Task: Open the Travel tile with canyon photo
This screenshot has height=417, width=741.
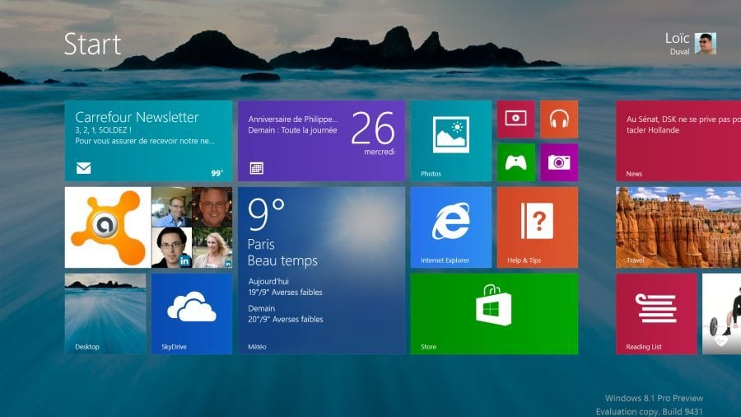Action: 678,227
